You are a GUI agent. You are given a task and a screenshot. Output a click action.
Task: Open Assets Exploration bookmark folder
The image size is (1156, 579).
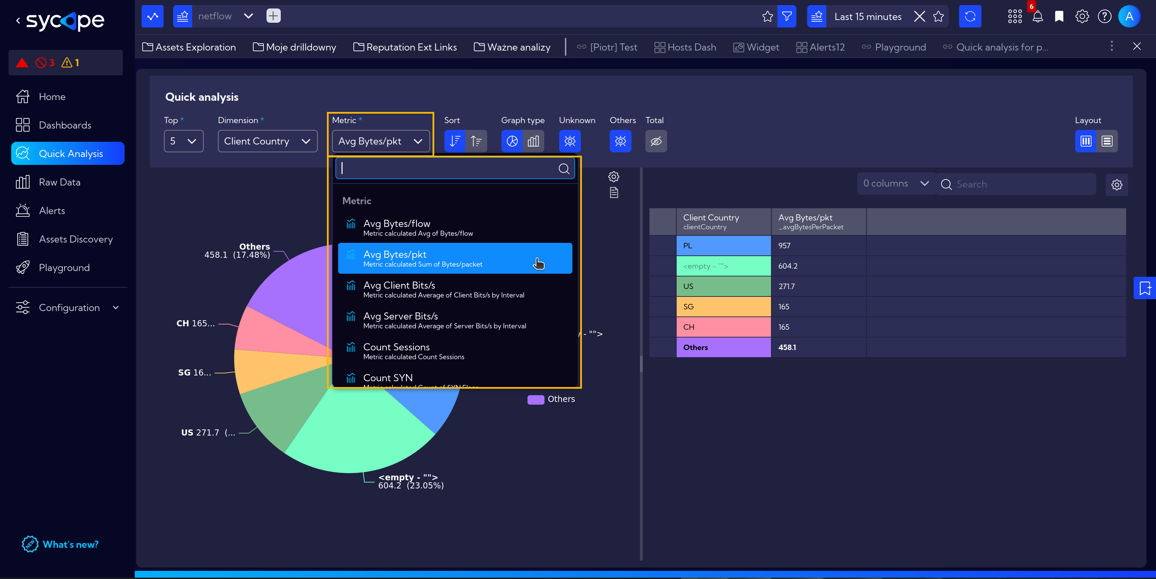(189, 47)
